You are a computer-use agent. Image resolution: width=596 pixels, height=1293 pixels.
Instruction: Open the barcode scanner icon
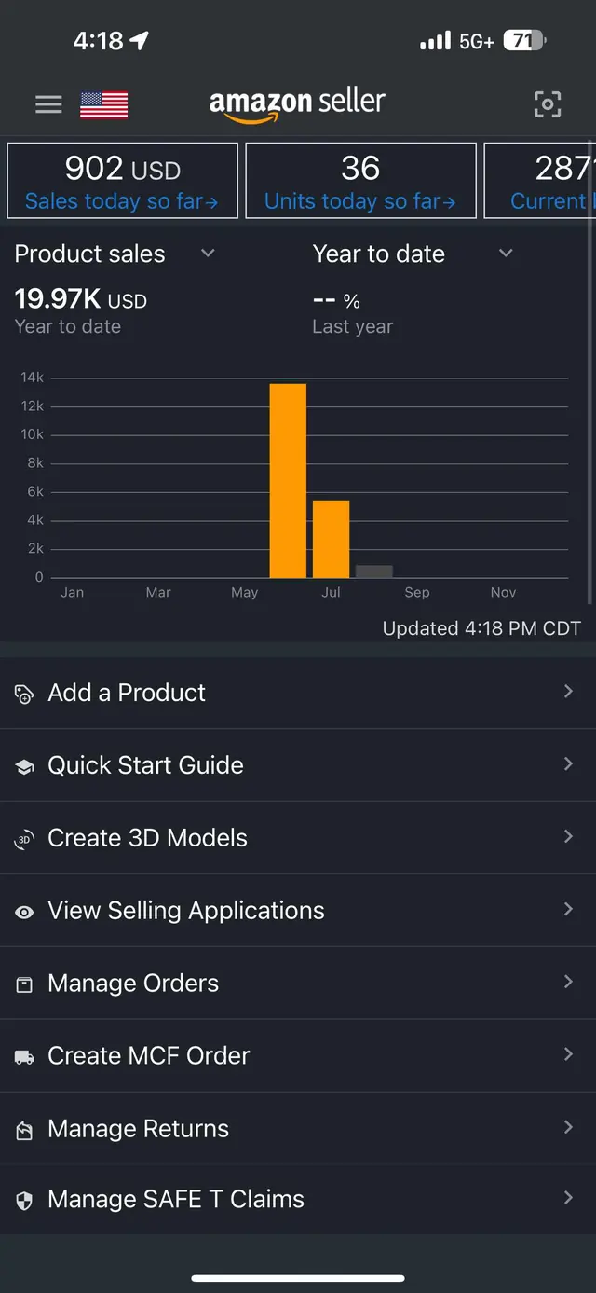(x=548, y=104)
